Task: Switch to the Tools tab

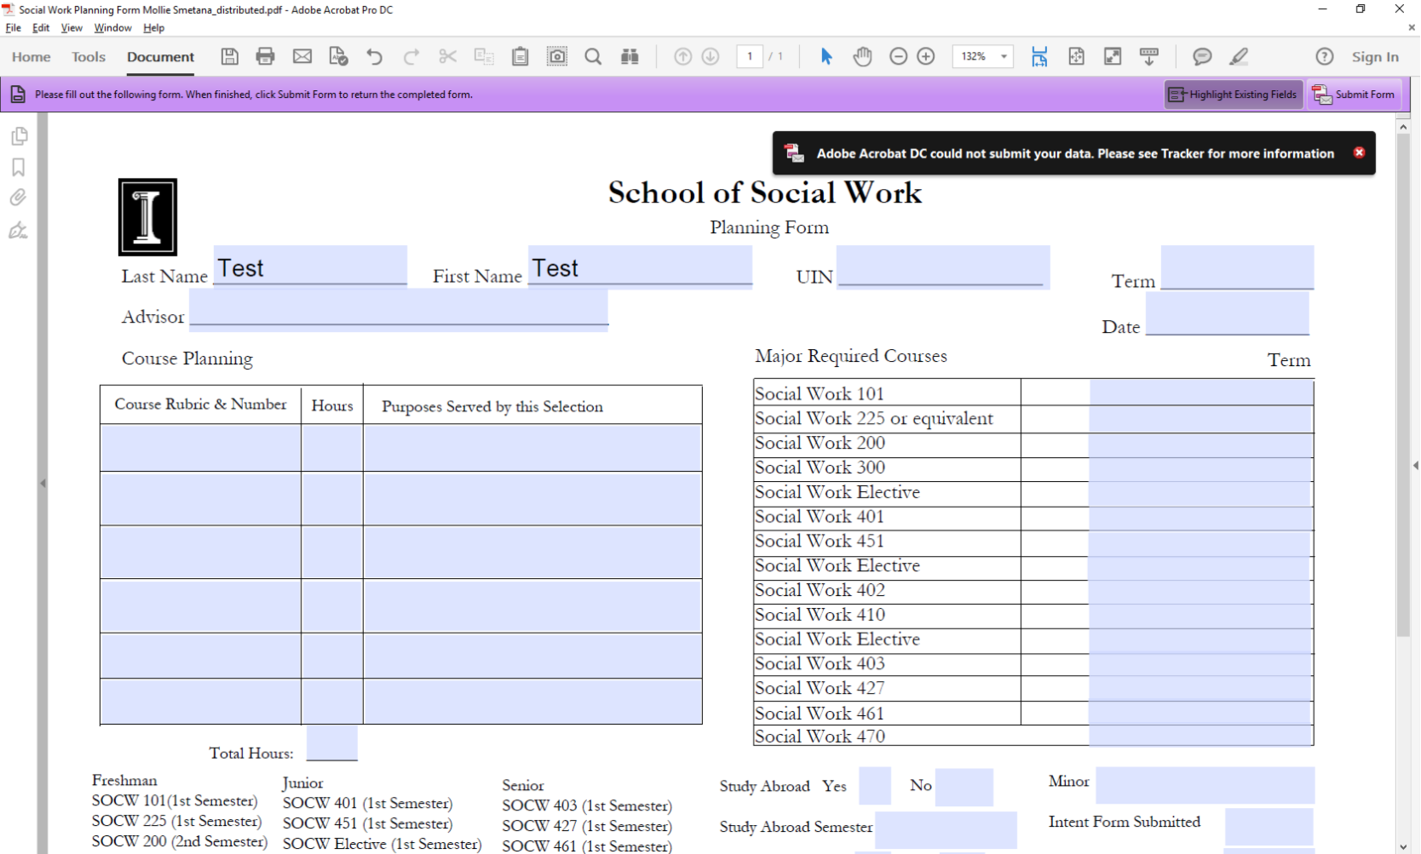Action: tap(89, 57)
